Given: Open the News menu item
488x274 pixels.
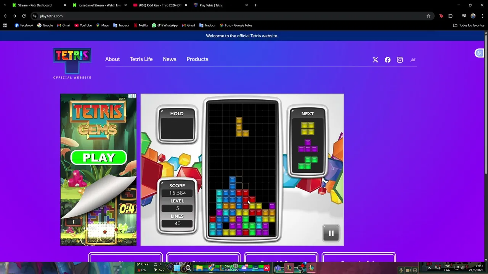Looking at the screenshot, I should point(170,59).
